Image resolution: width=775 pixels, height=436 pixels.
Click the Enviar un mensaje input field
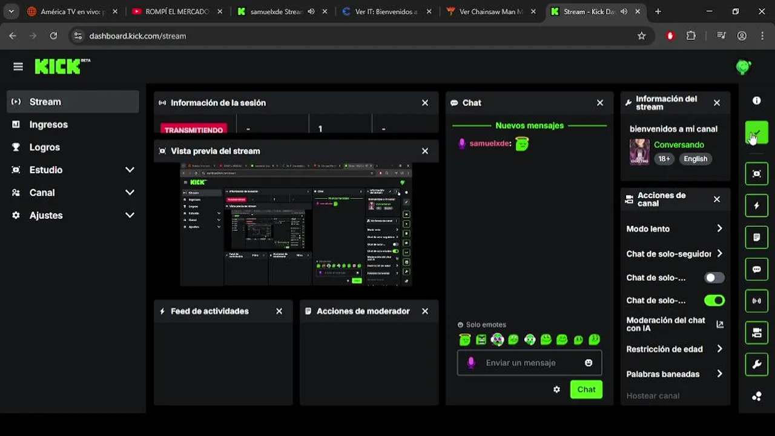point(529,363)
